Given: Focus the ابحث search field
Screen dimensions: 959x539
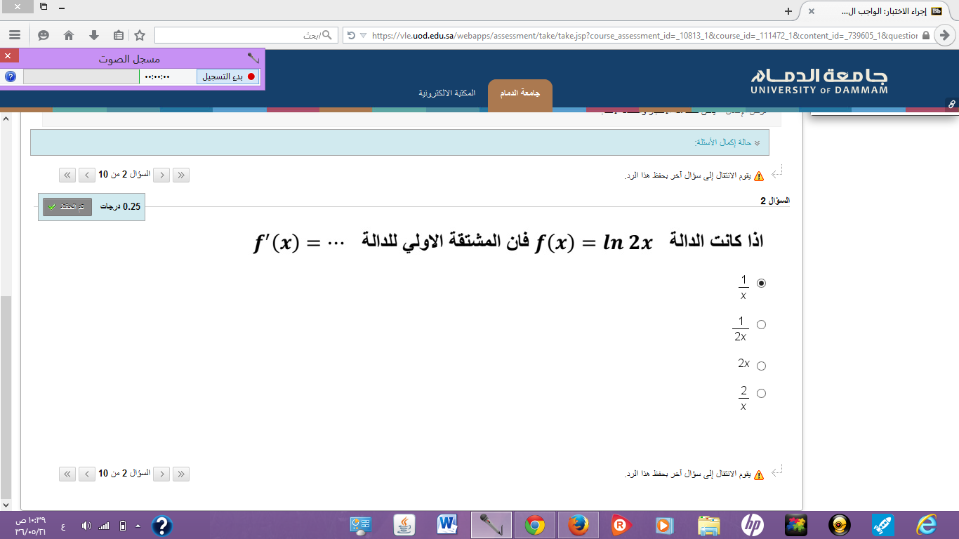Looking at the screenshot, I should (x=246, y=35).
